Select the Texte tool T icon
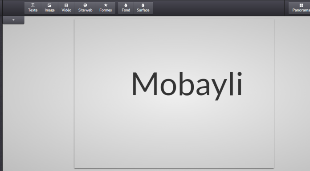 (x=33, y=5)
